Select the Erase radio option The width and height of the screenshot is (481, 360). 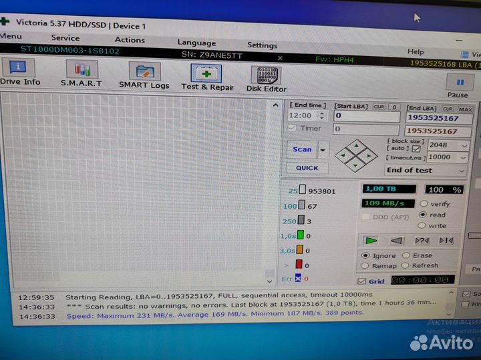pos(406,255)
